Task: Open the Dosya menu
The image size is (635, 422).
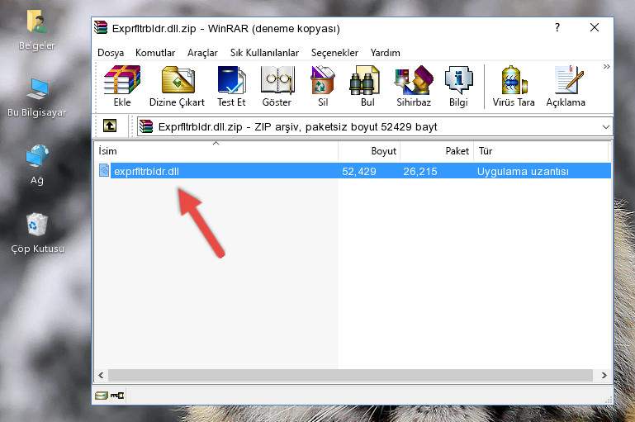Action: (111, 53)
